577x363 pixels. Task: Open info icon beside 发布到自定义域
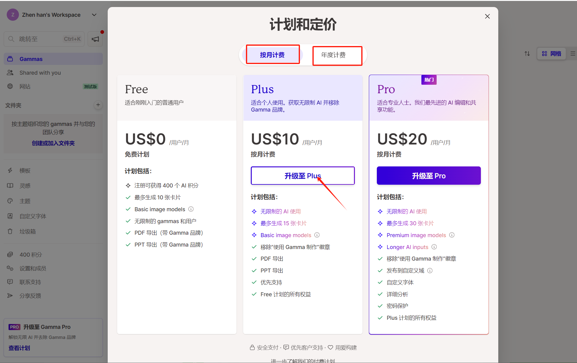(x=430, y=270)
